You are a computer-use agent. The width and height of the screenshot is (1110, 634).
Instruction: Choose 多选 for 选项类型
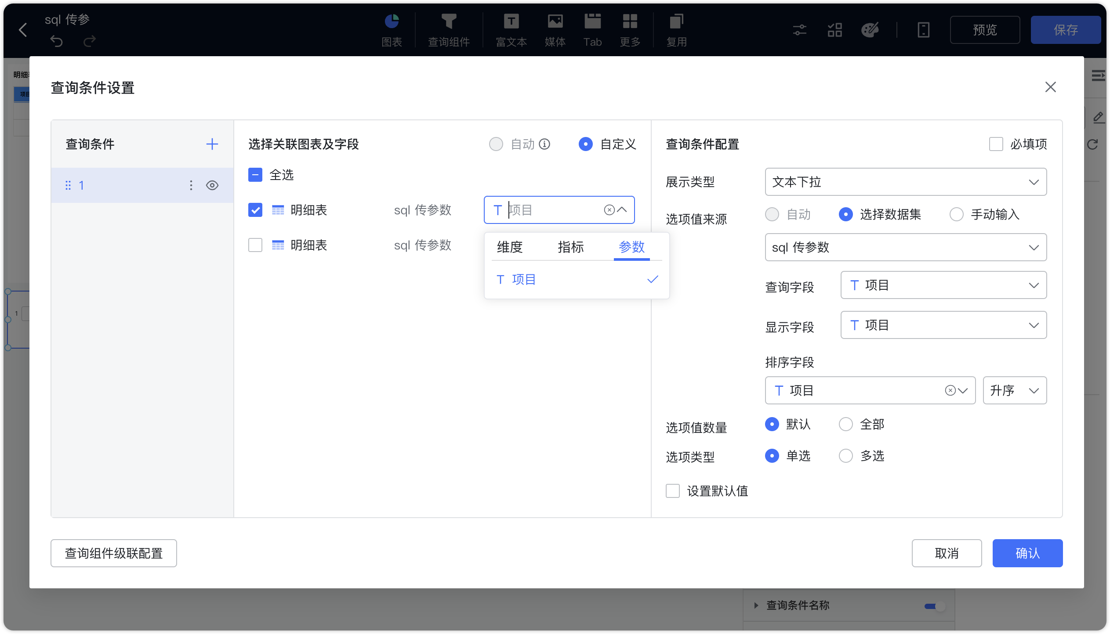[845, 456]
